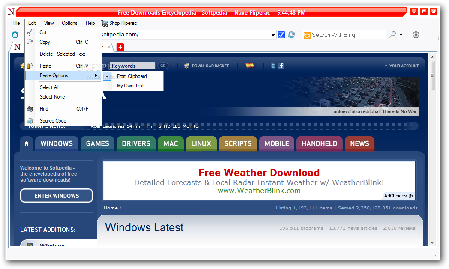
Task: Click the GO search button
Action: (163, 66)
